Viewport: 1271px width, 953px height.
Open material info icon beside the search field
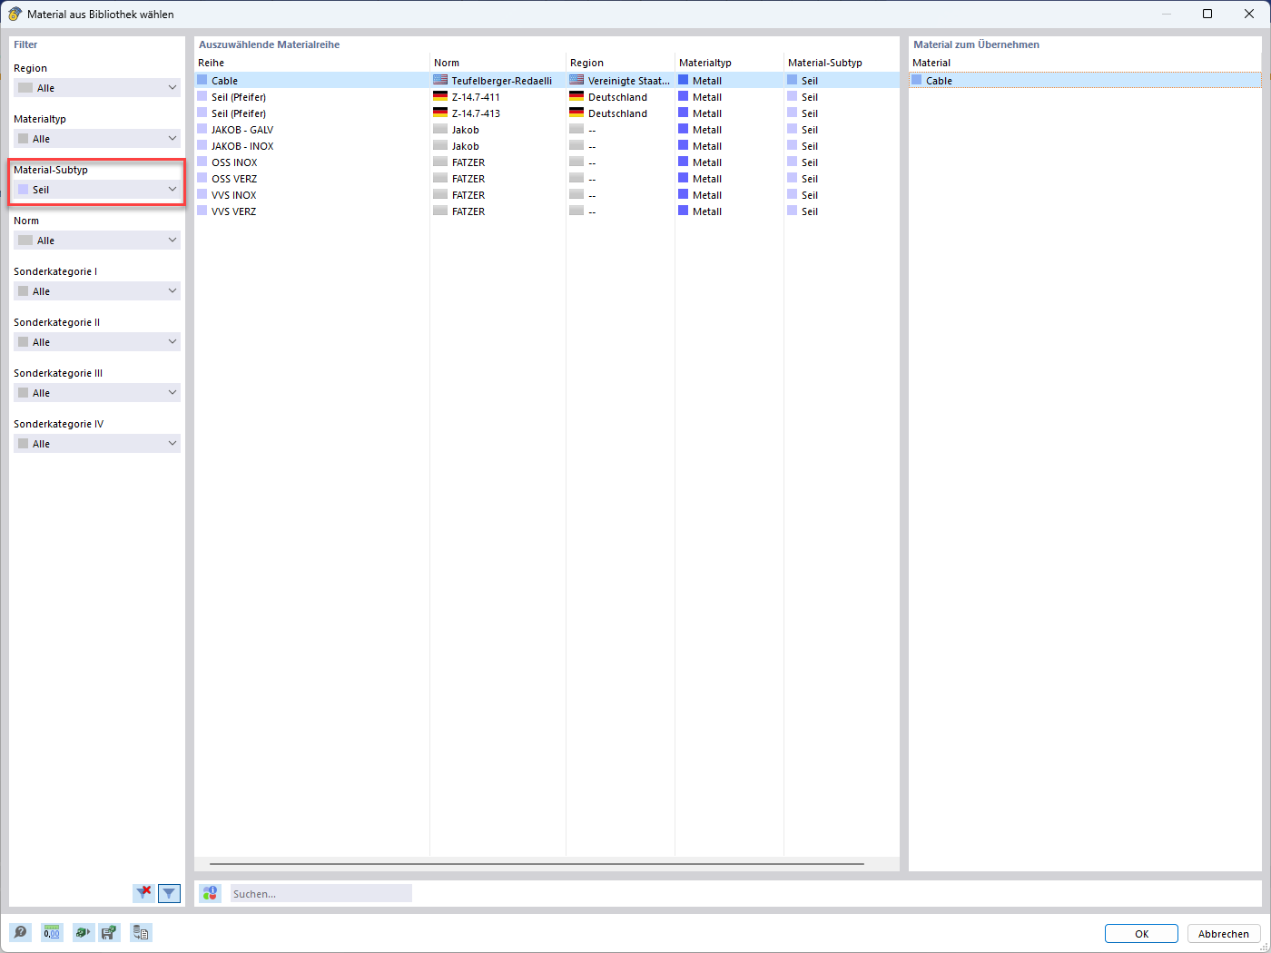pyautogui.click(x=211, y=893)
